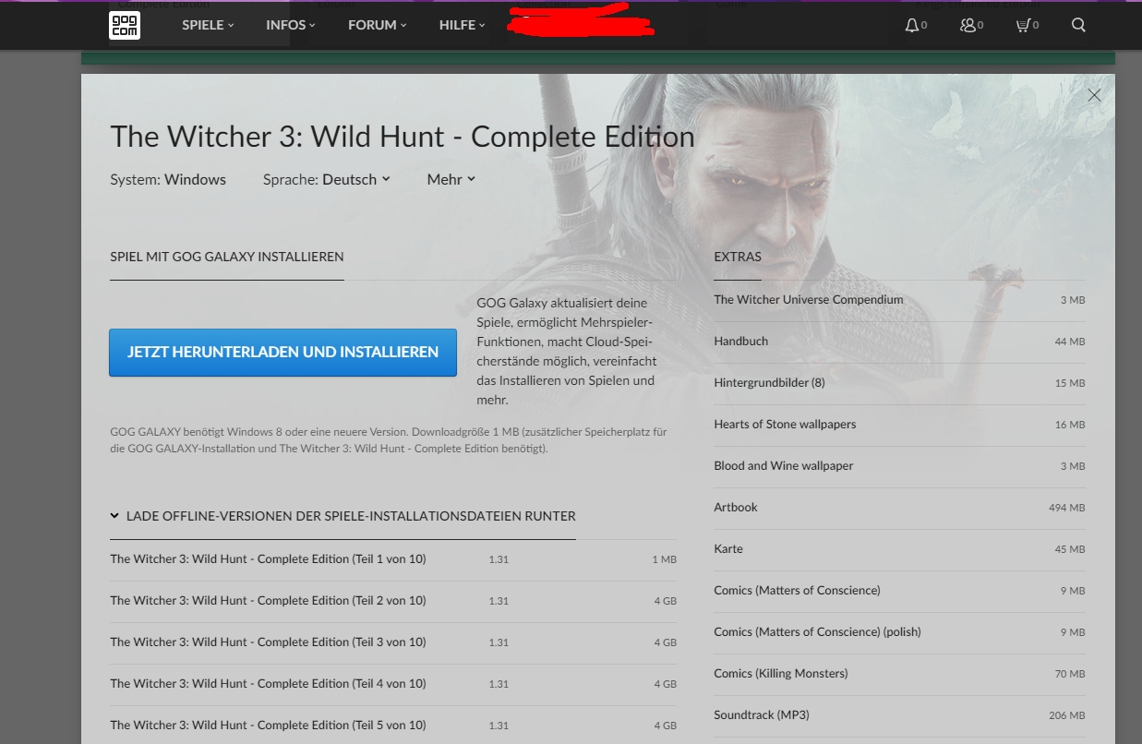The height and width of the screenshot is (744, 1142).
Task: Click Jetzt herunterladen und installieren button
Action: (x=282, y=353)
